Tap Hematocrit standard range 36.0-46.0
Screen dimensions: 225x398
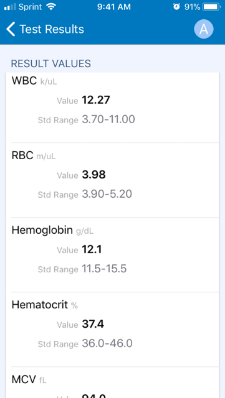click(107, 343)
